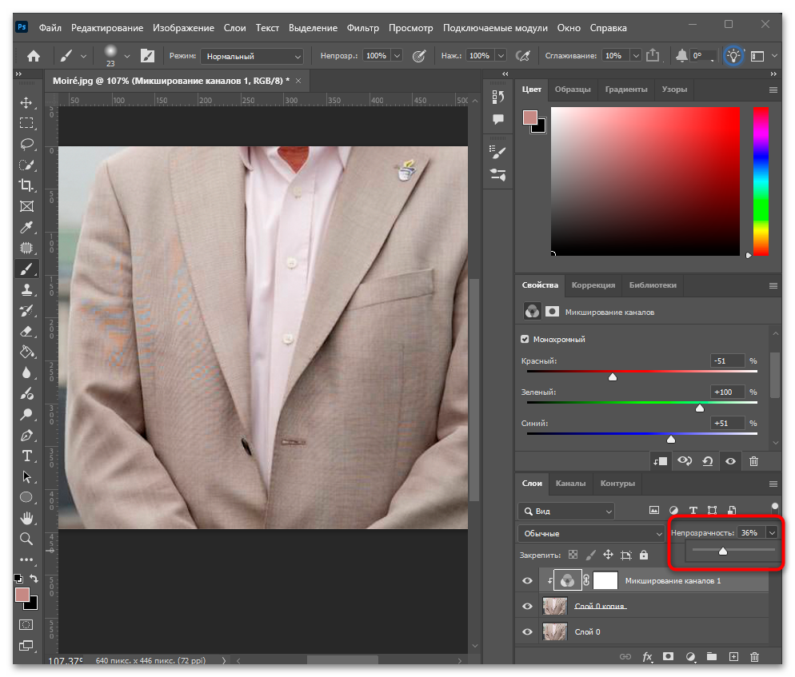This screenshot has height=677, width=795.
Task: Click the Красный value input field
Action: click(728, 360)
